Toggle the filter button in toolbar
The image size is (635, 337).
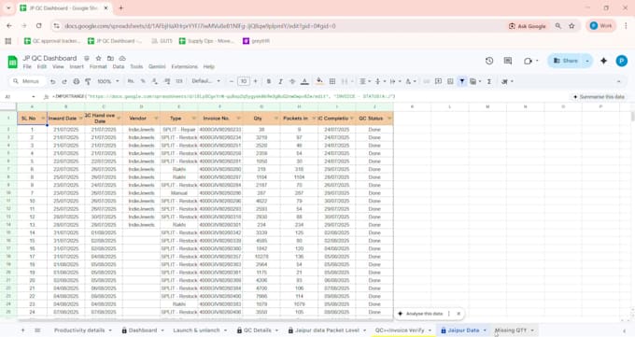[x=461, y=81]
